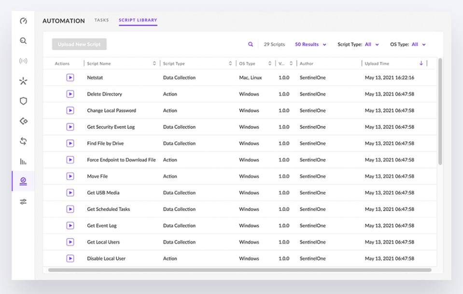Run the Change Local Password script

coord(70,111)
